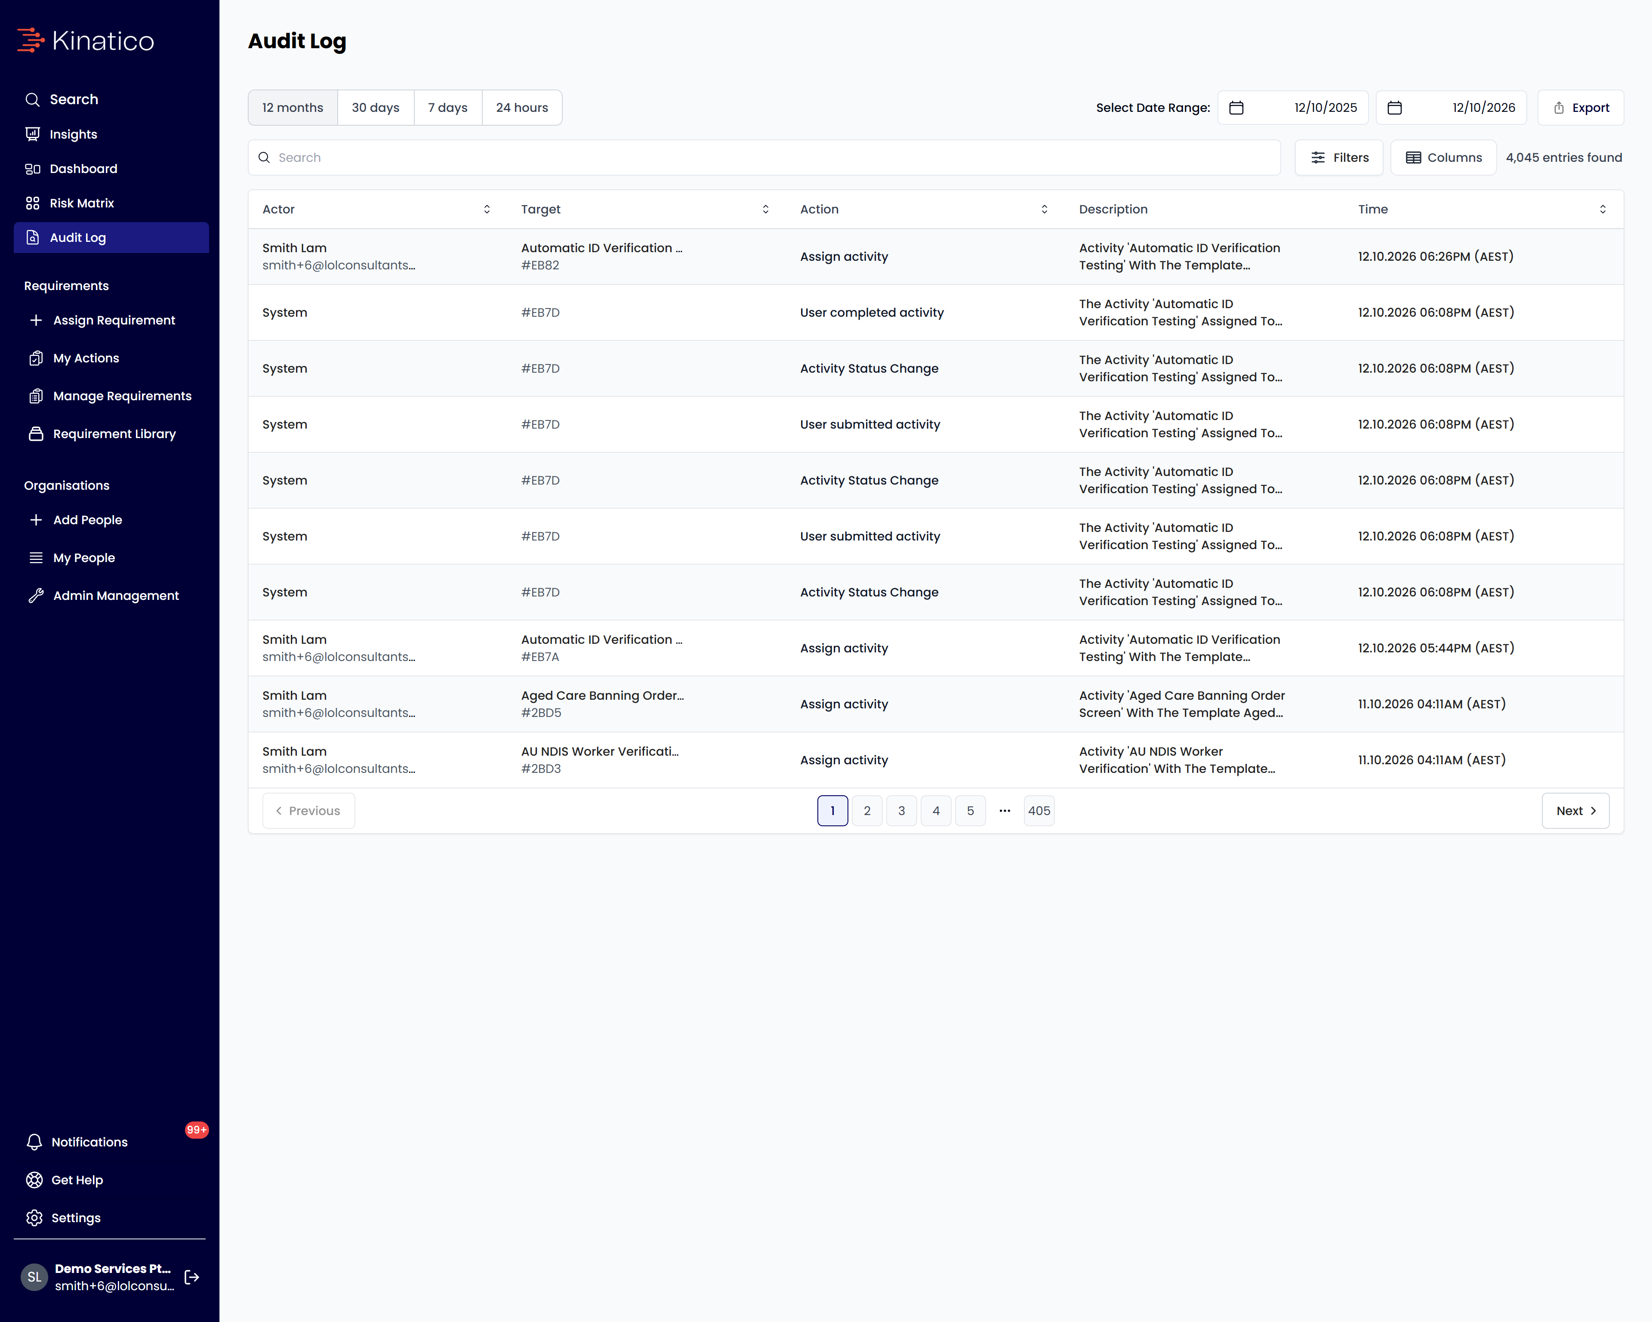The height and width of the screenshot is (1322, 1652).
Task: Open the Filters panel
Action: [x=1339, y=158]
